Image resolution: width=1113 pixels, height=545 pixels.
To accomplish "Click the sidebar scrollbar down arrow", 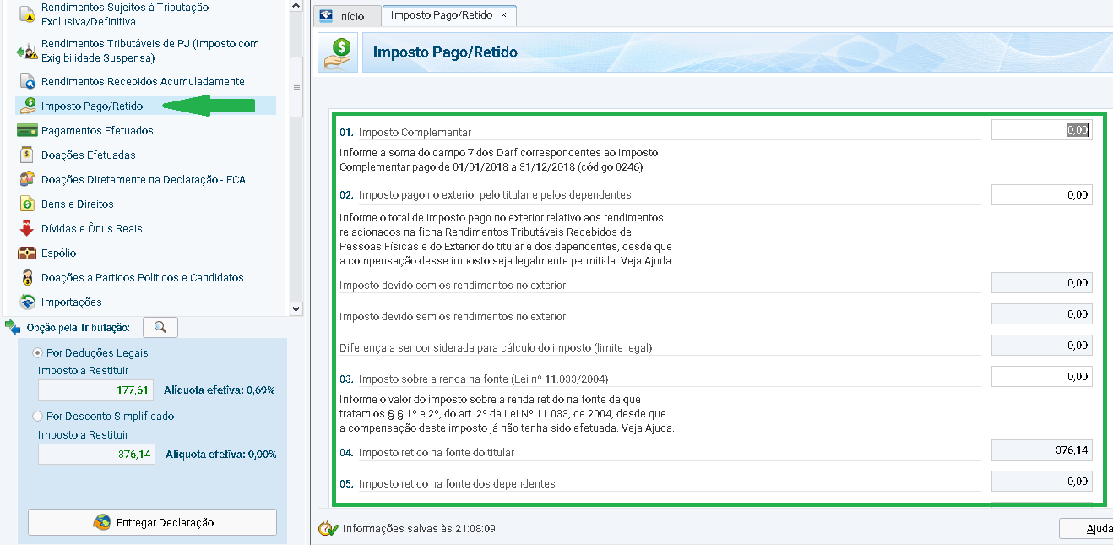I will [296, 309].
